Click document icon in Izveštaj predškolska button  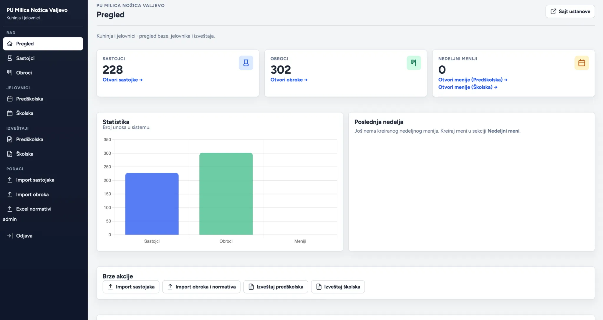[x=251, y=287]
